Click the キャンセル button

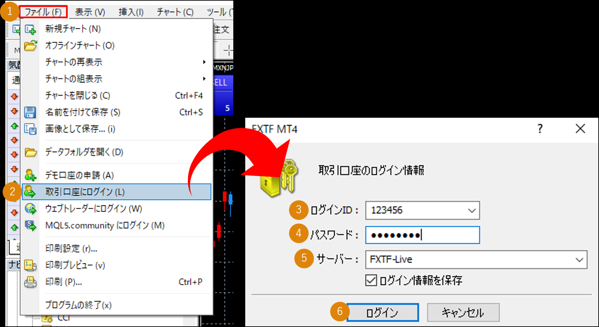click(x=463, y=312)
